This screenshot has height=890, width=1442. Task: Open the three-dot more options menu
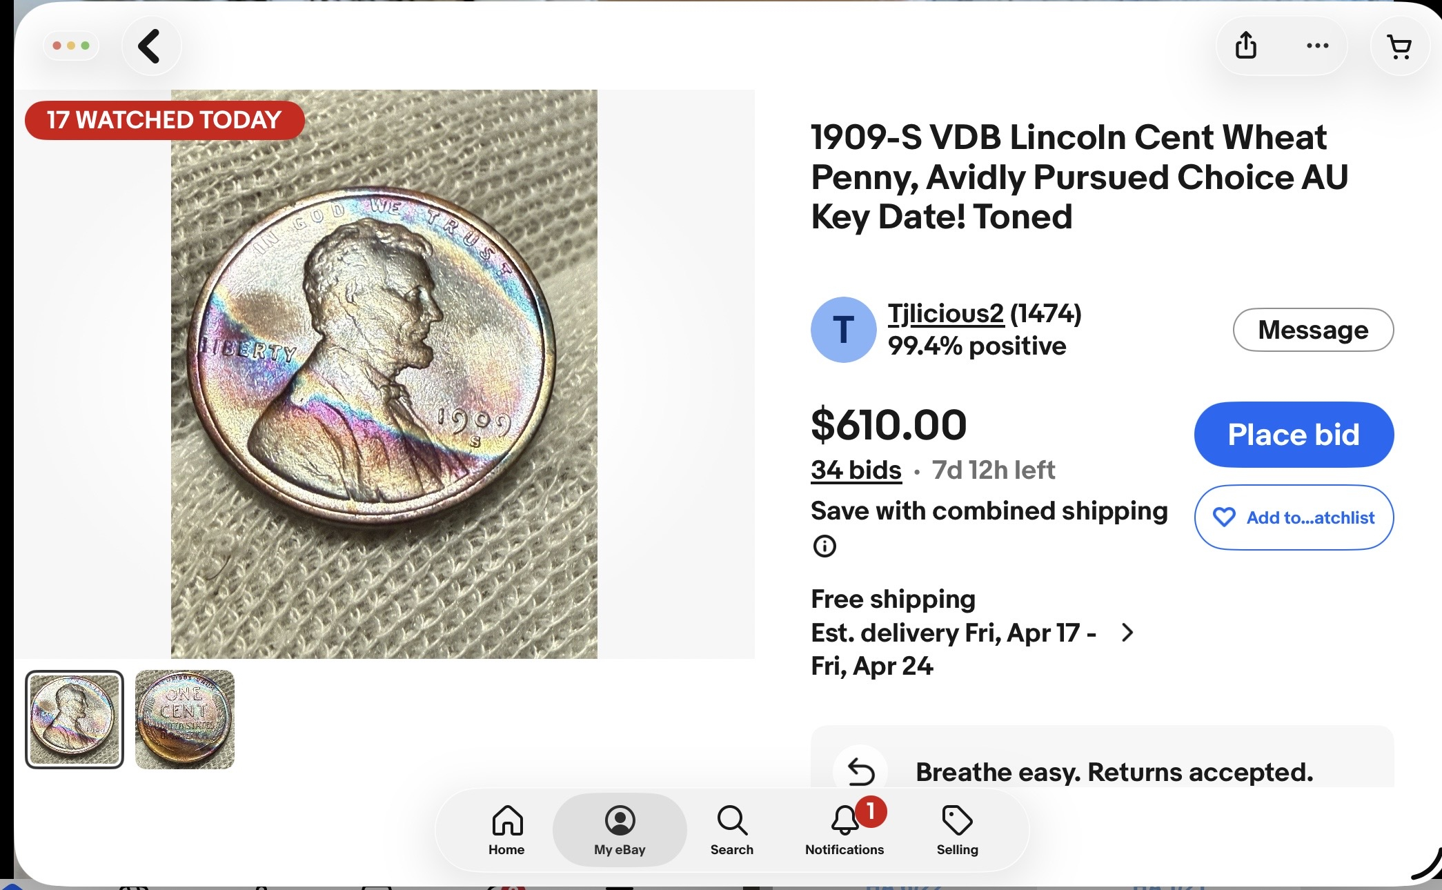pyautogui.click(x=1317, y=46)
